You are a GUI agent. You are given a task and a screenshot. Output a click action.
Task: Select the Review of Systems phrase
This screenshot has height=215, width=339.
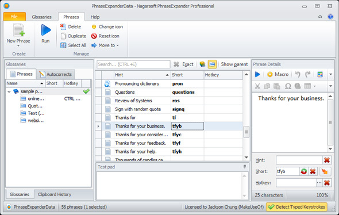pos(169,101)
